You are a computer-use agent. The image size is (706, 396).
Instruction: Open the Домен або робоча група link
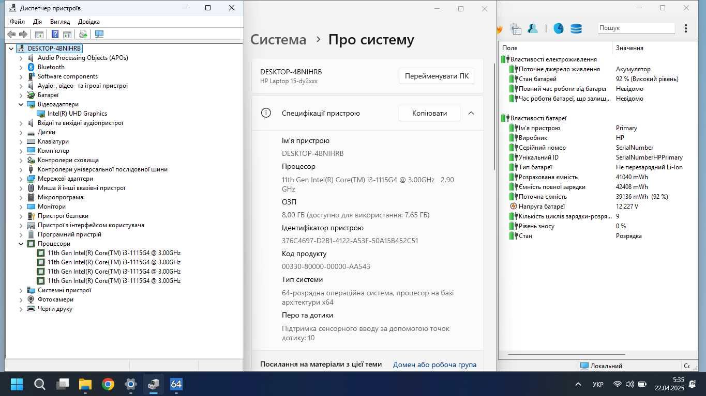(434, 365)
